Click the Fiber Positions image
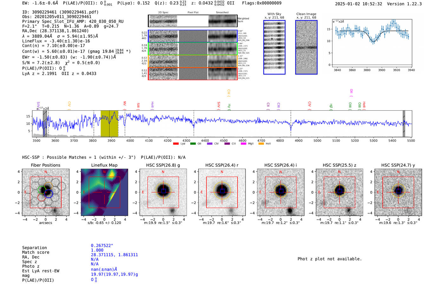Viewport: 444px width, 302px height. pos(46,192)
